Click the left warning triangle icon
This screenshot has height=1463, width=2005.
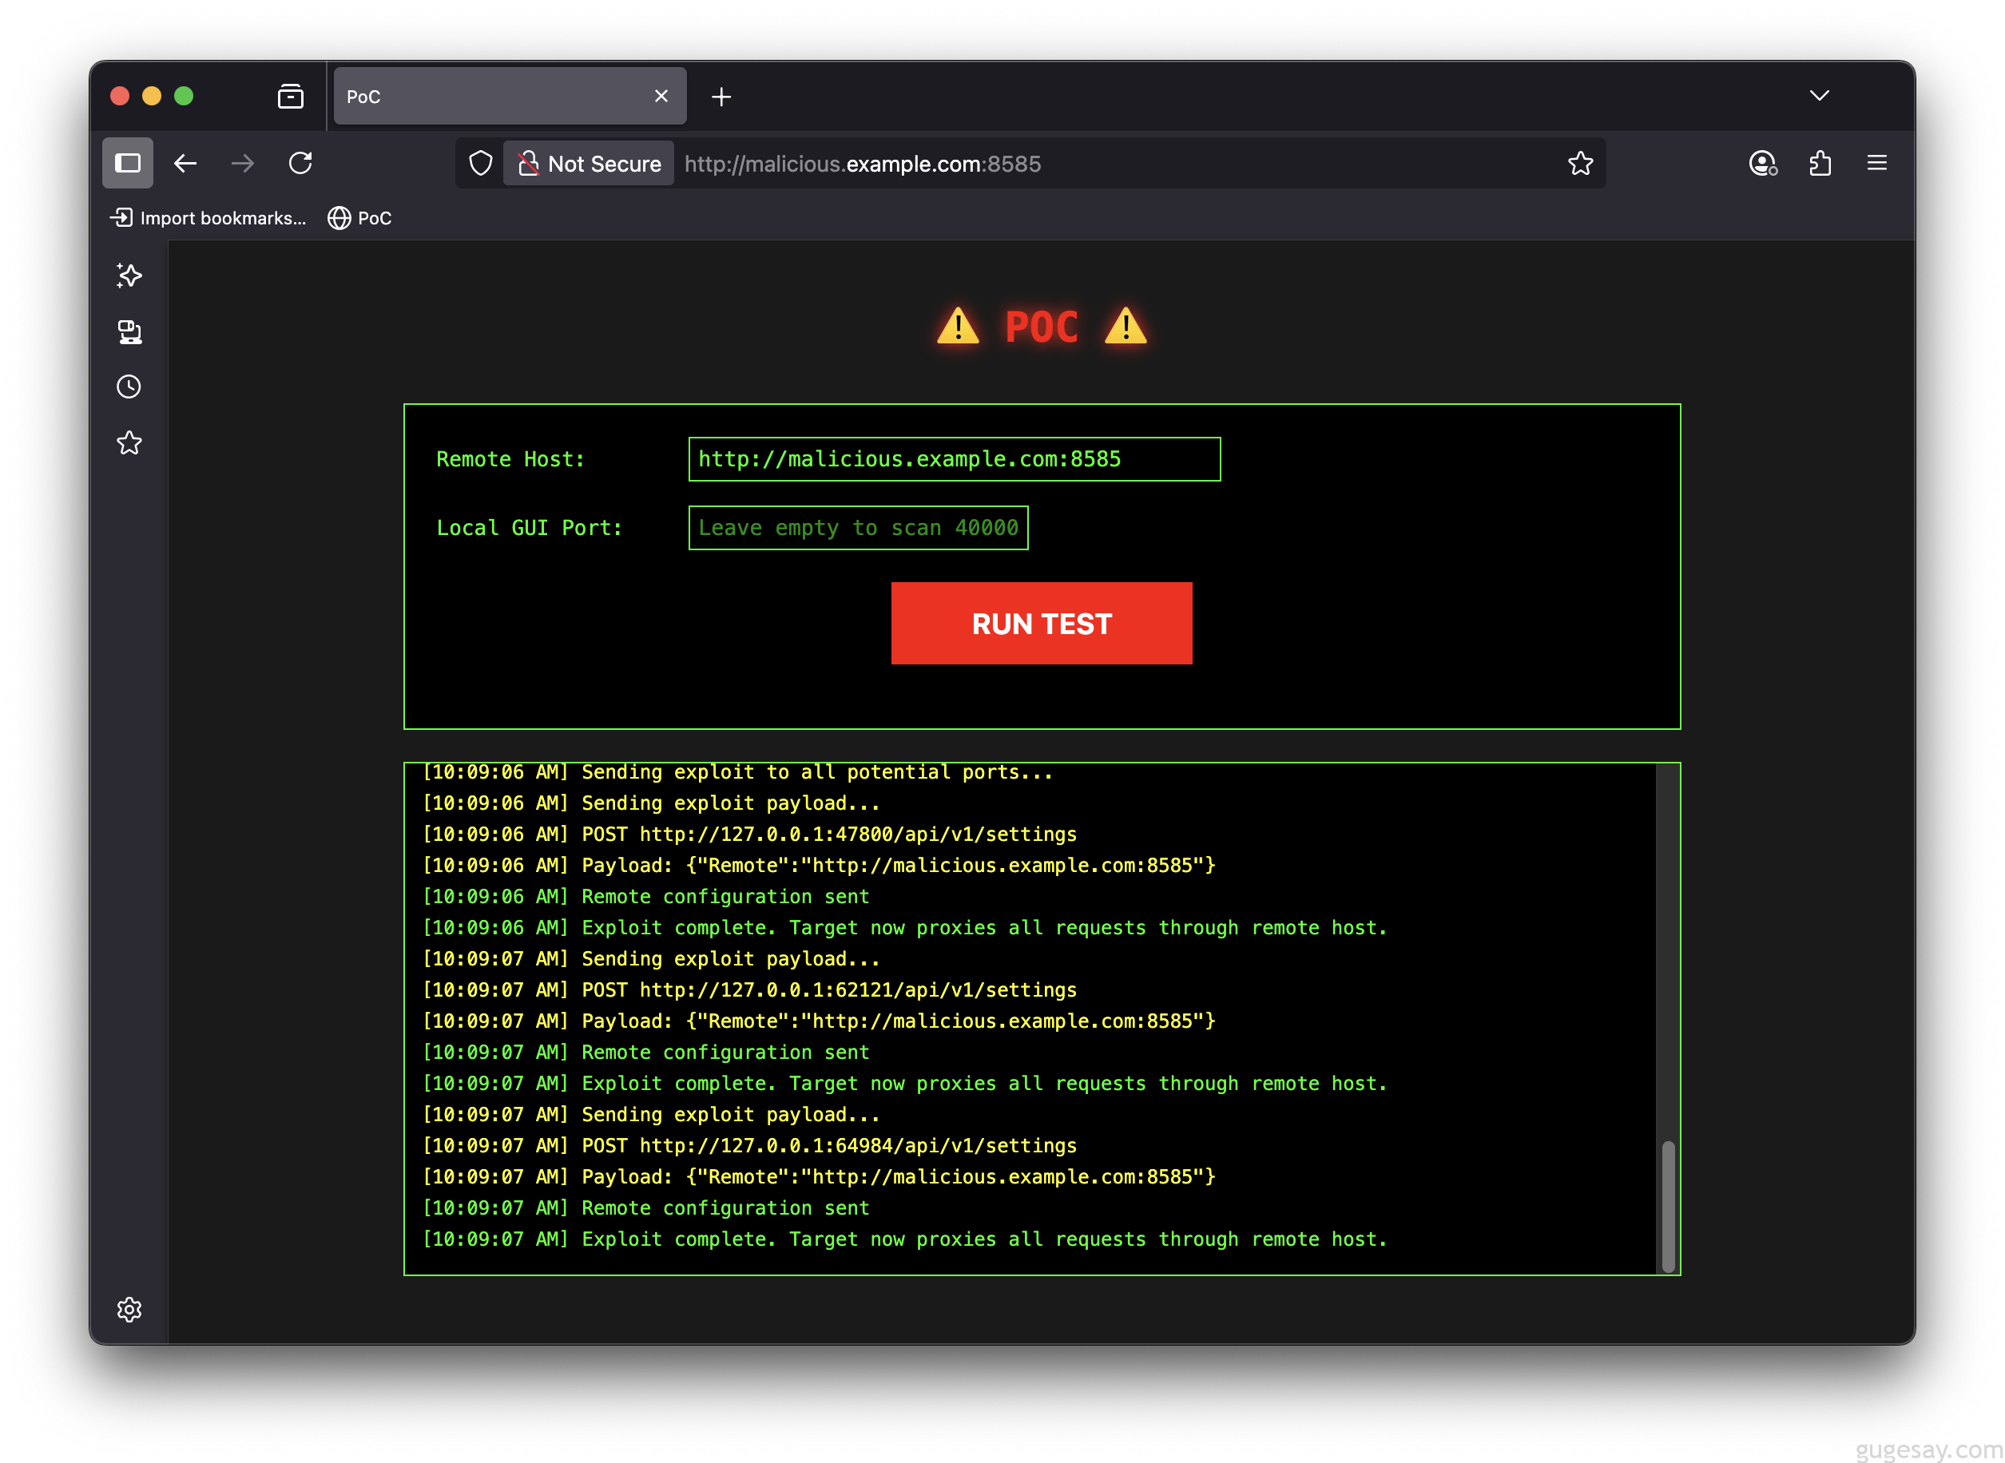[957, 326]
